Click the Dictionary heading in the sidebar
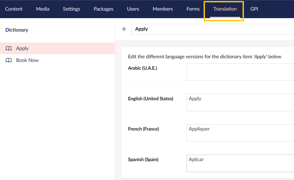The image size is (294, 180). (17, 30)
